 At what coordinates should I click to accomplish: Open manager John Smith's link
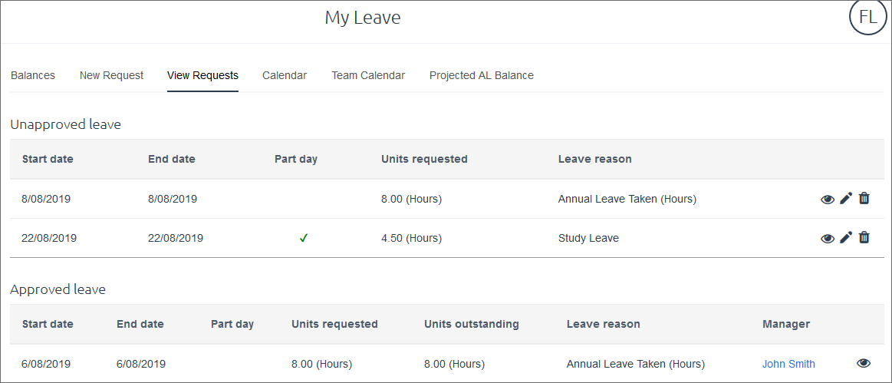pyautogui.click(x=788, y=364)
